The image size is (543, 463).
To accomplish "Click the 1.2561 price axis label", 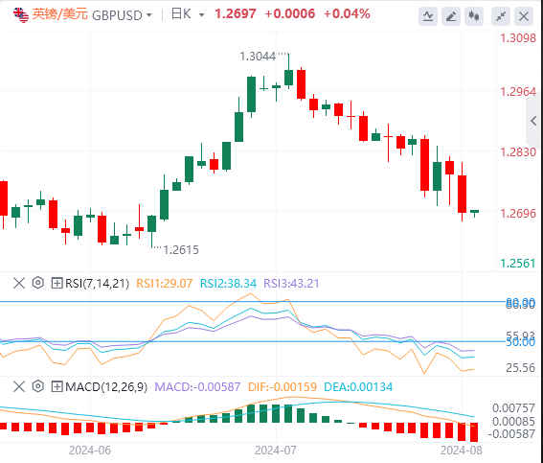I will [x=518, y=264].
